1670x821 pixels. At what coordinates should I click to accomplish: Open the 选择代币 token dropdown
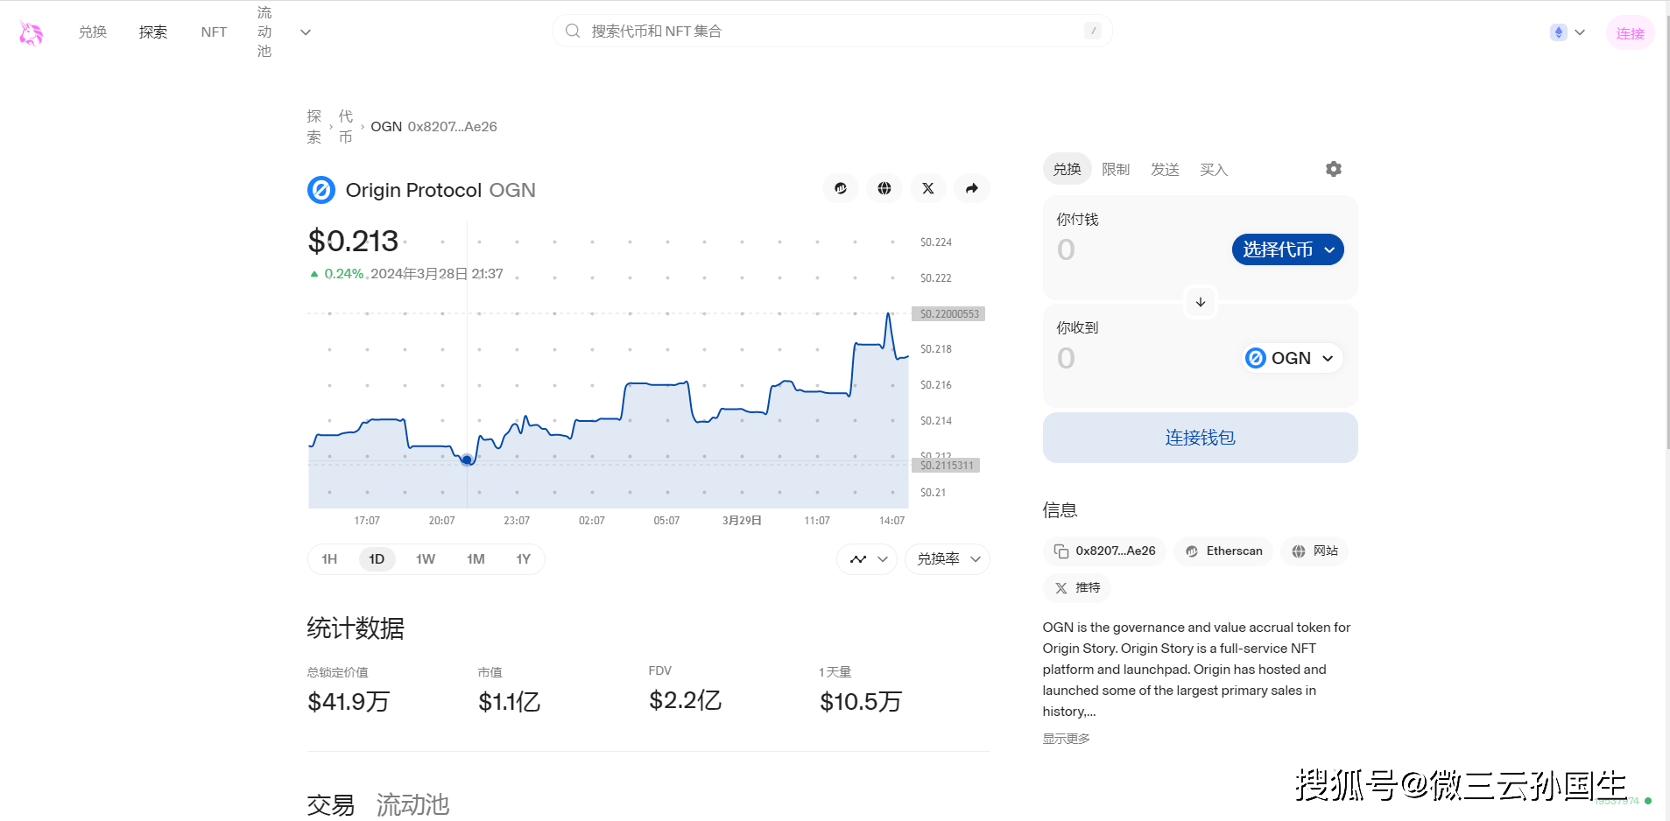(x=1287, y=249)
